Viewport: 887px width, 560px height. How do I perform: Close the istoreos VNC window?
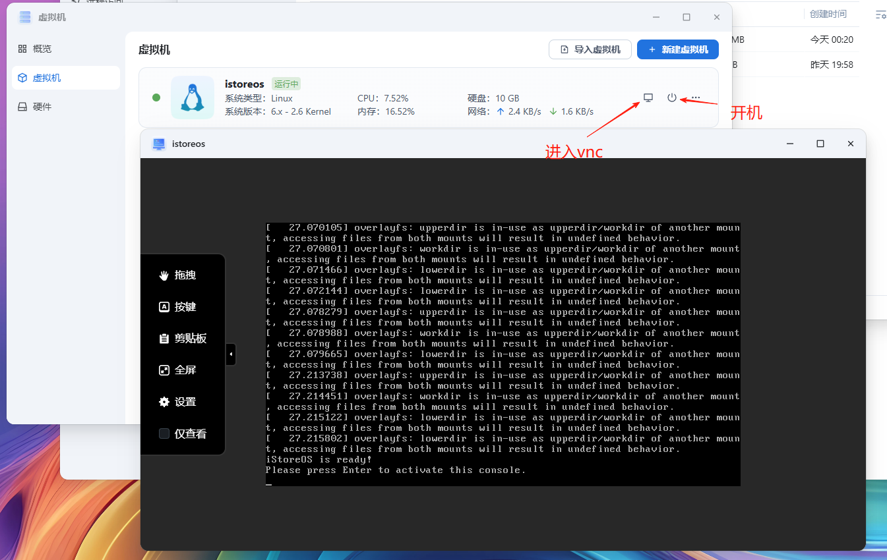coord(851,144)
